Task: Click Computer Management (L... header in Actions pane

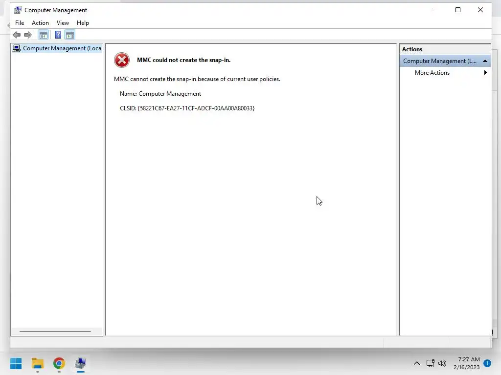Action: [x=445, y=61]
